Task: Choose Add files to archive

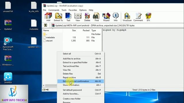Action: coord(80,59)
